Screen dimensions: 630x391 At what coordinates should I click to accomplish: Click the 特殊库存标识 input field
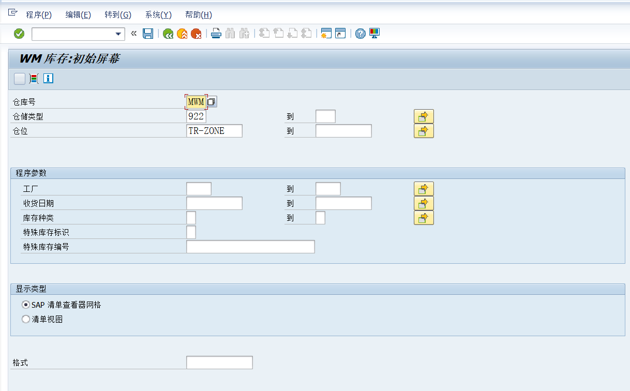click(191, 232)
